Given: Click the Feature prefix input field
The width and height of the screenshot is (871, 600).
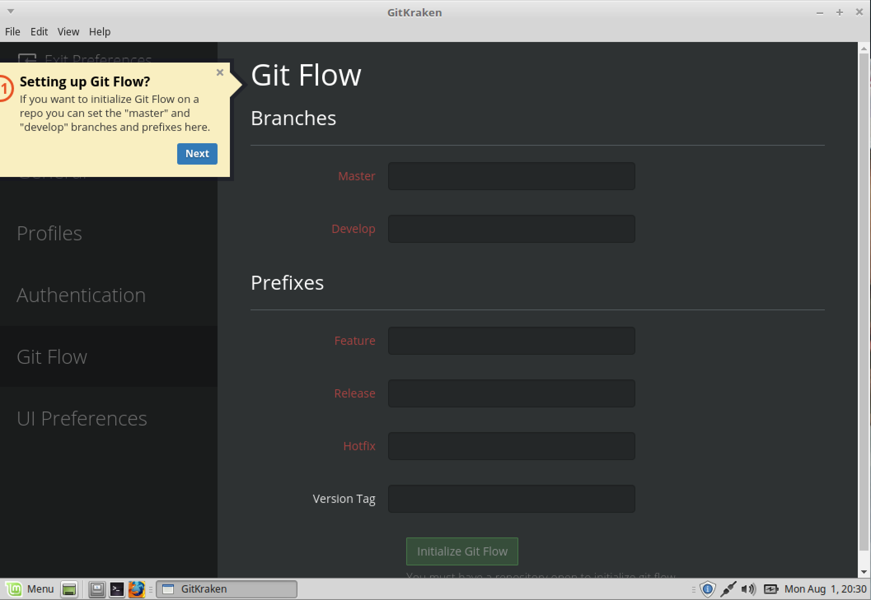Looking at the screenshot, I should point(511,341).
